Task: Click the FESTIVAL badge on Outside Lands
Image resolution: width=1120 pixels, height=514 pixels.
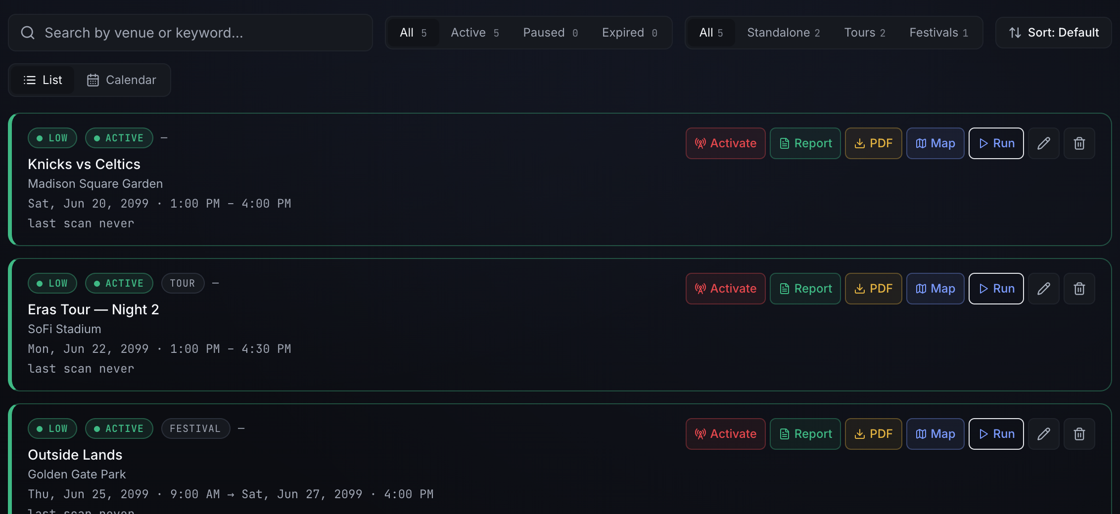Action: [x=195, y=428]
